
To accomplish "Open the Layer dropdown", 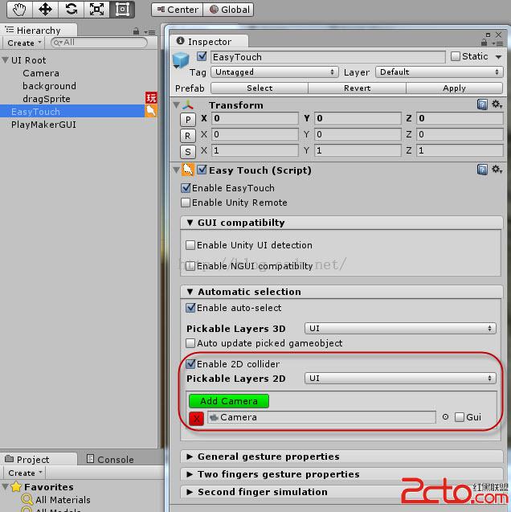I will tap(439, 72).
